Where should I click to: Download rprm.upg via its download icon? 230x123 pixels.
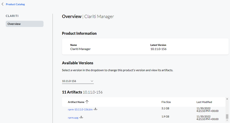[x=81, y=117]
